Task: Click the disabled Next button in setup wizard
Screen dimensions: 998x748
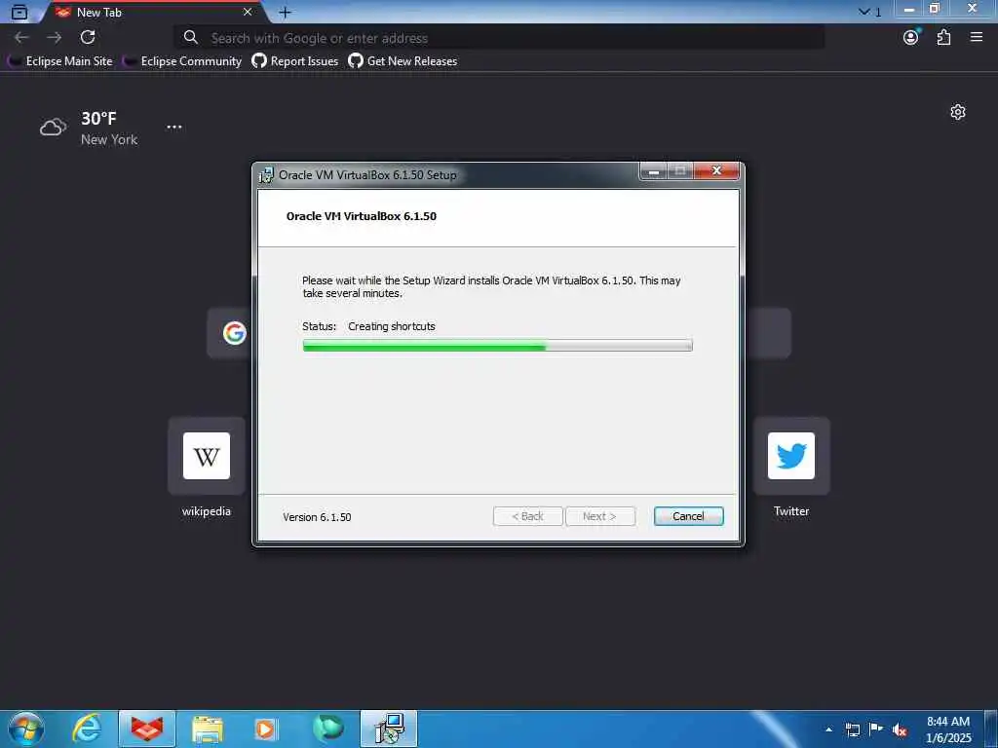Action: tap(600, 516)
